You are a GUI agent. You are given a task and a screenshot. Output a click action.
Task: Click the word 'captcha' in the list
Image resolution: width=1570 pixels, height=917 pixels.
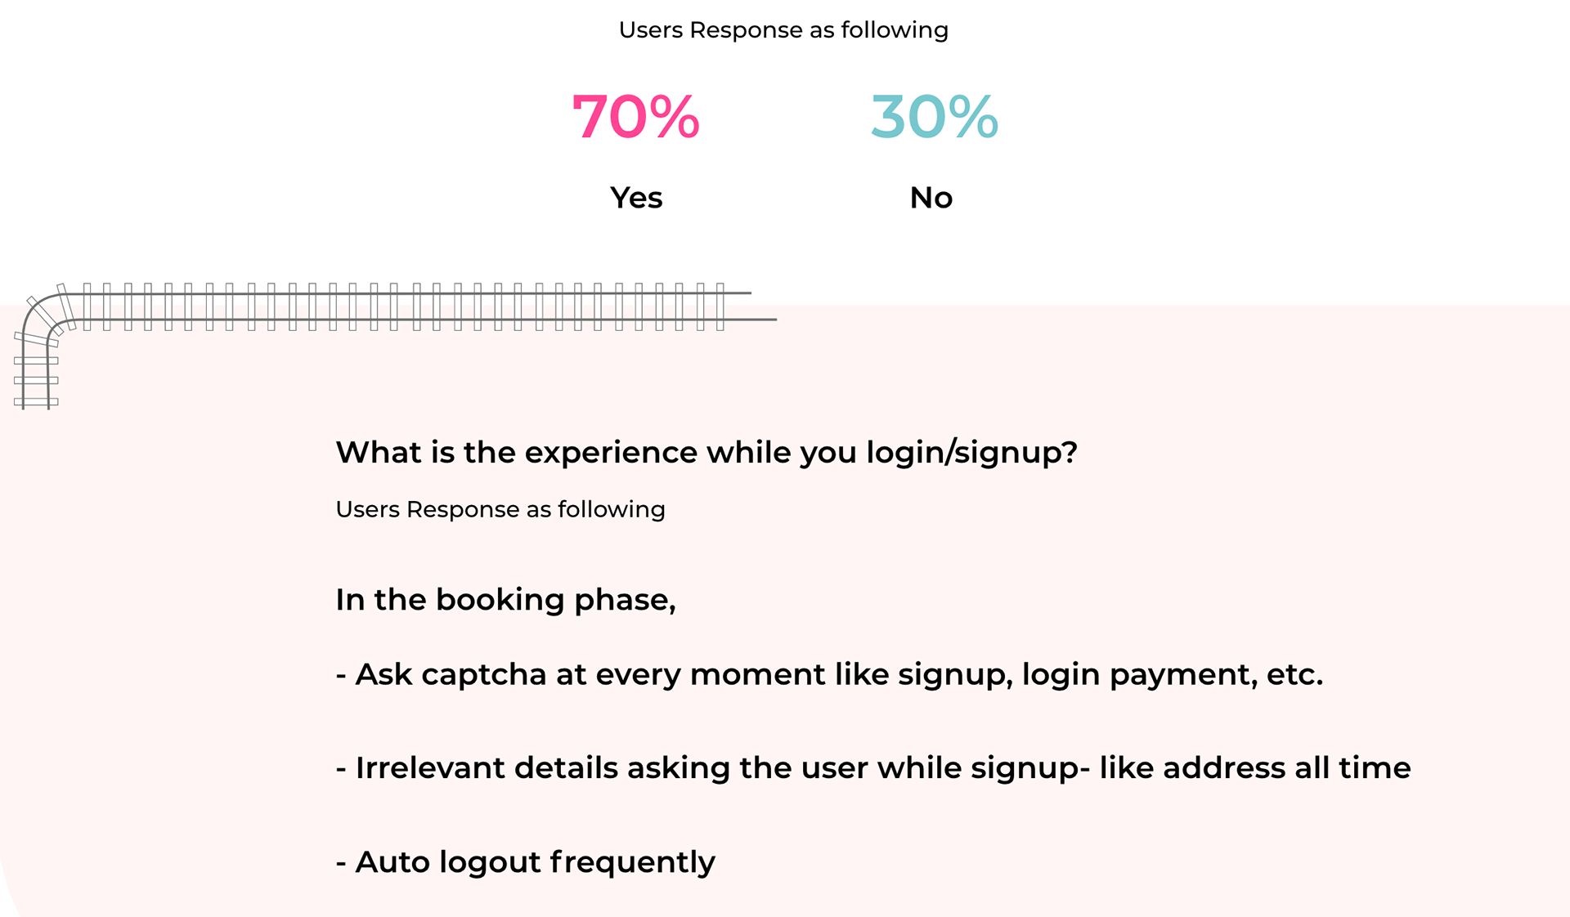tap(484, 675)
